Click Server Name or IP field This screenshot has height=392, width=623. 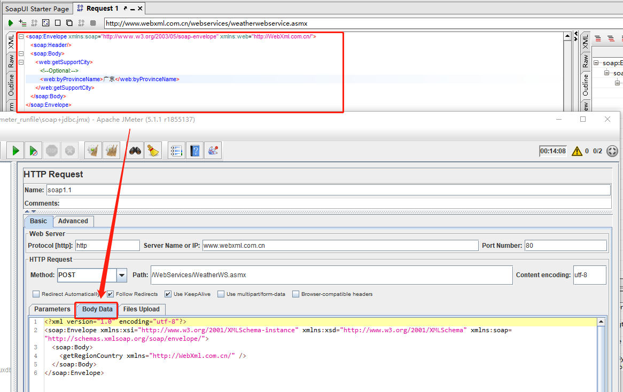coord(340,246)
